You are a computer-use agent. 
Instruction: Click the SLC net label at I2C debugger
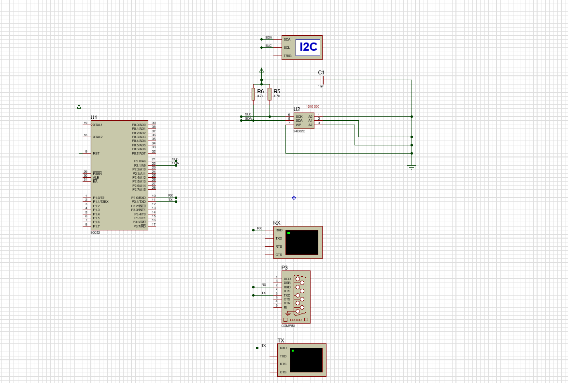[x=269, y=46]
